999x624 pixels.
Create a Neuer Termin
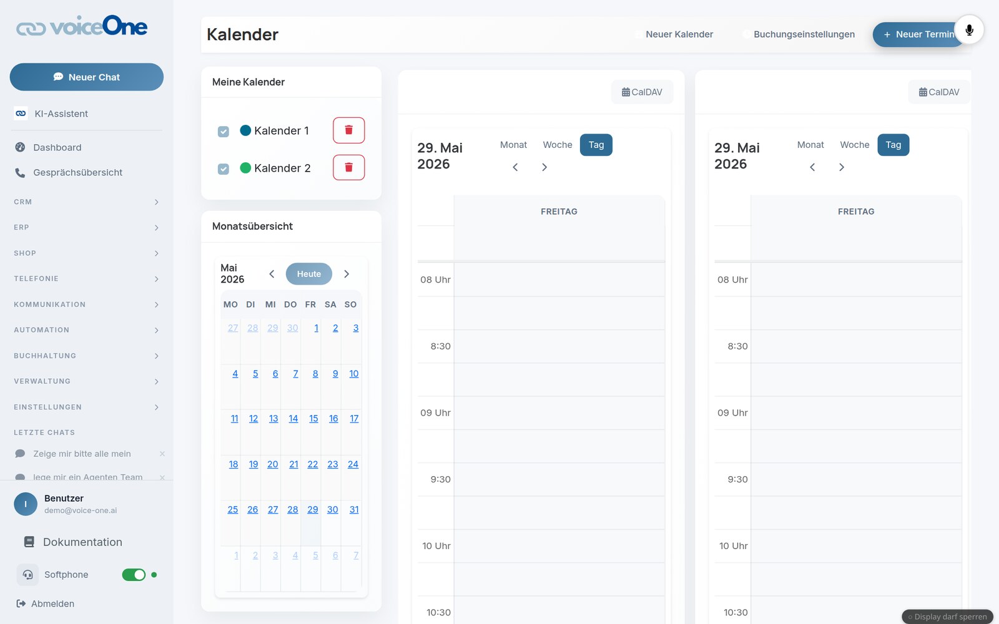point(918,34)
